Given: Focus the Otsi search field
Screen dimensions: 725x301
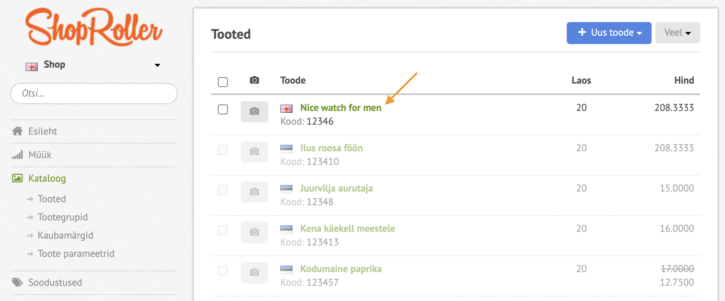Looking at the screenshot, I should [x=94, y=93].
